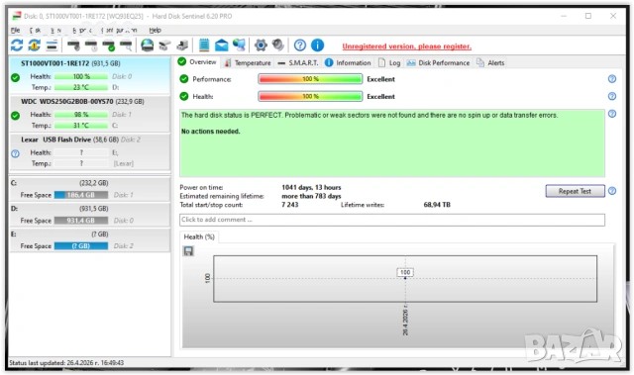Click the Performance 100 % bar
634x375 pixels.
pos(310,79)
